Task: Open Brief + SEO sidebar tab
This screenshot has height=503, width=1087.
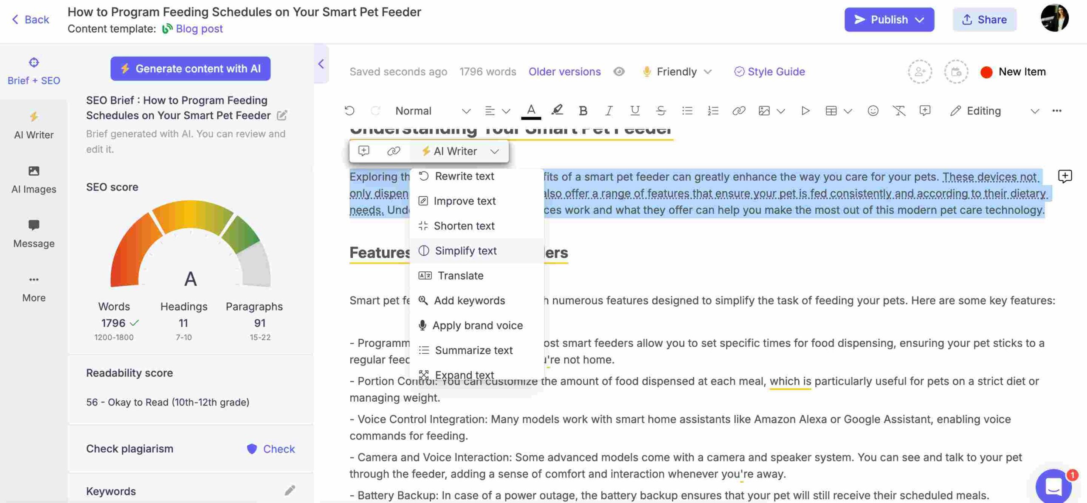Action: (x=34, y=71)
